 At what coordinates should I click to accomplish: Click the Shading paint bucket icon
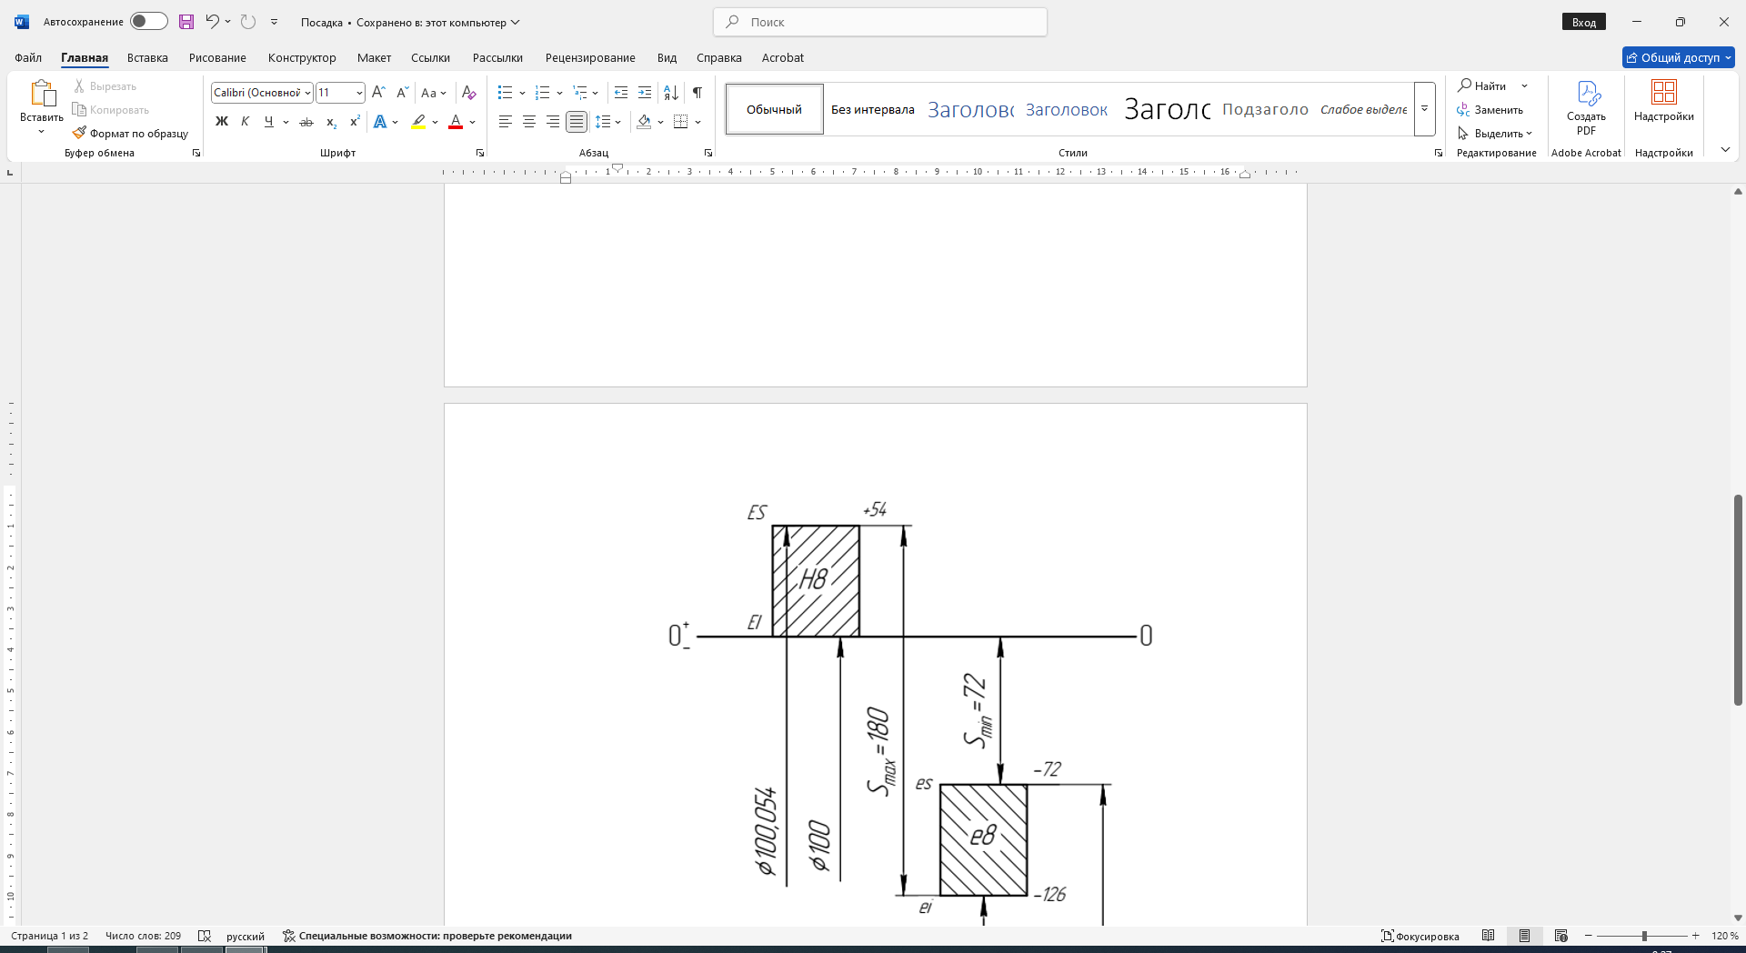tap(644, 122)
